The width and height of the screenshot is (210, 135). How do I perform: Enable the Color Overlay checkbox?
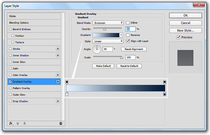tap(10, 75)
